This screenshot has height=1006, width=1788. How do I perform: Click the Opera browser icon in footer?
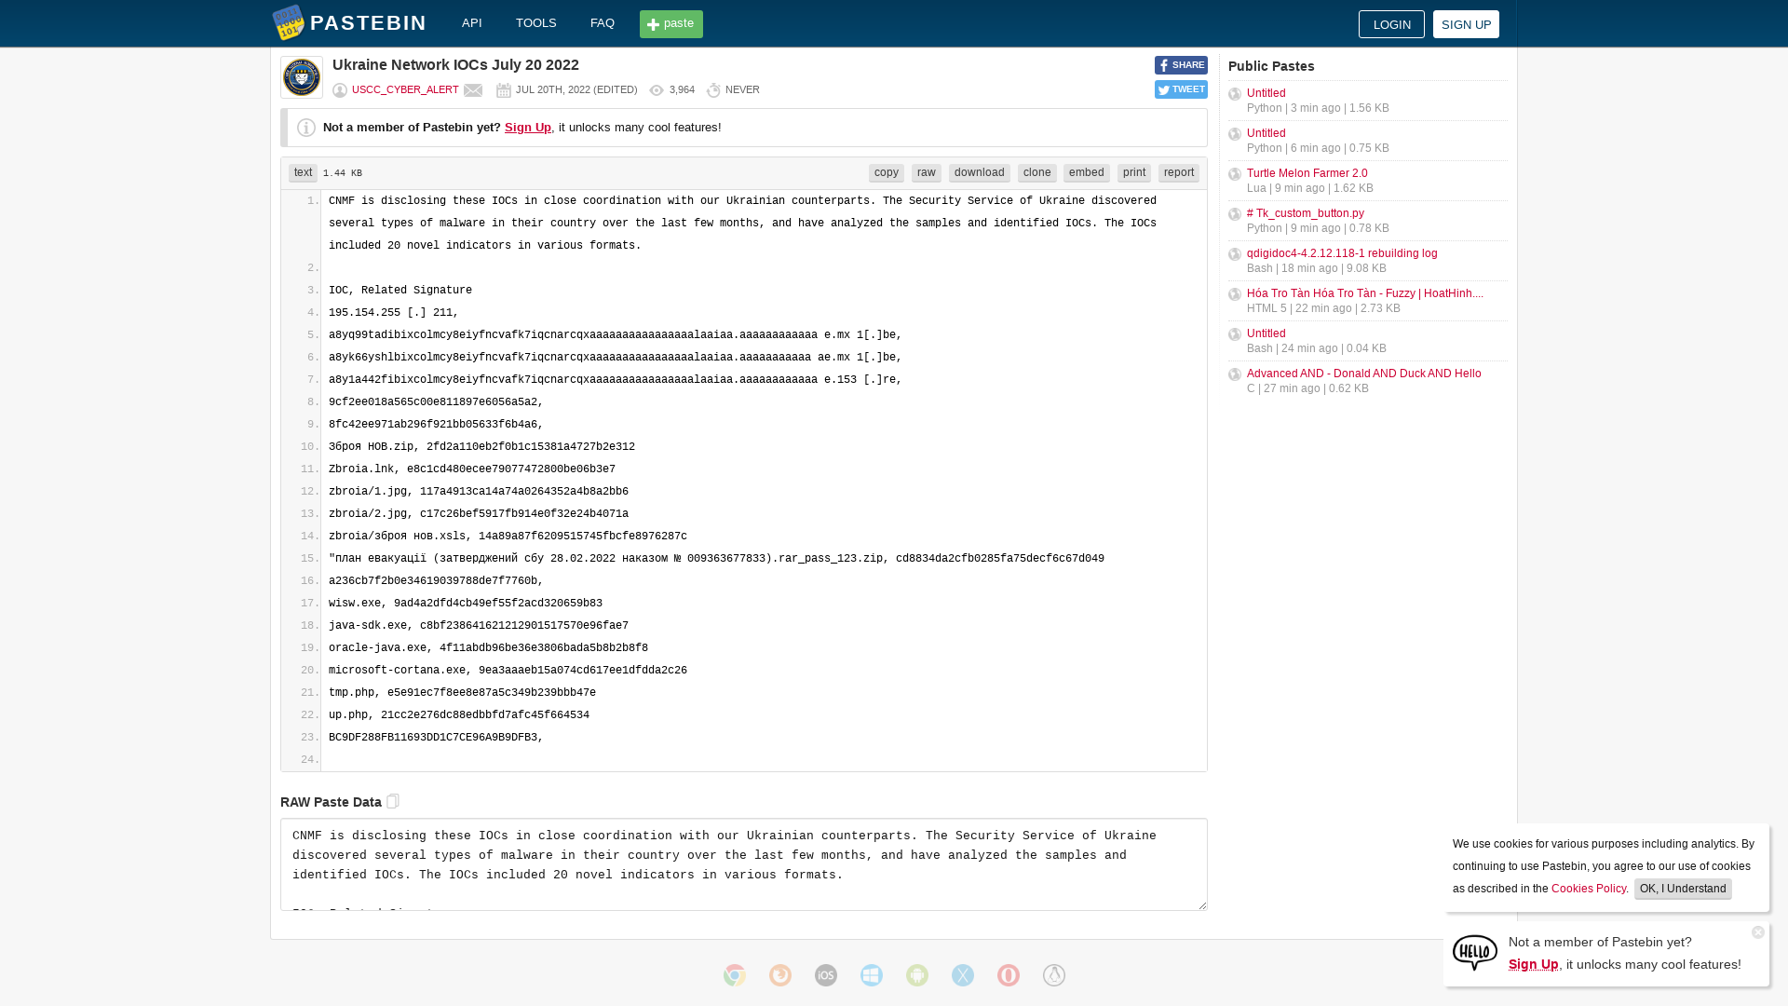(1009, 975)
